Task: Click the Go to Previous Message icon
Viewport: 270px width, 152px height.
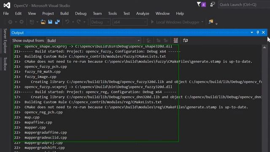Action: click(x=159, y=41)
